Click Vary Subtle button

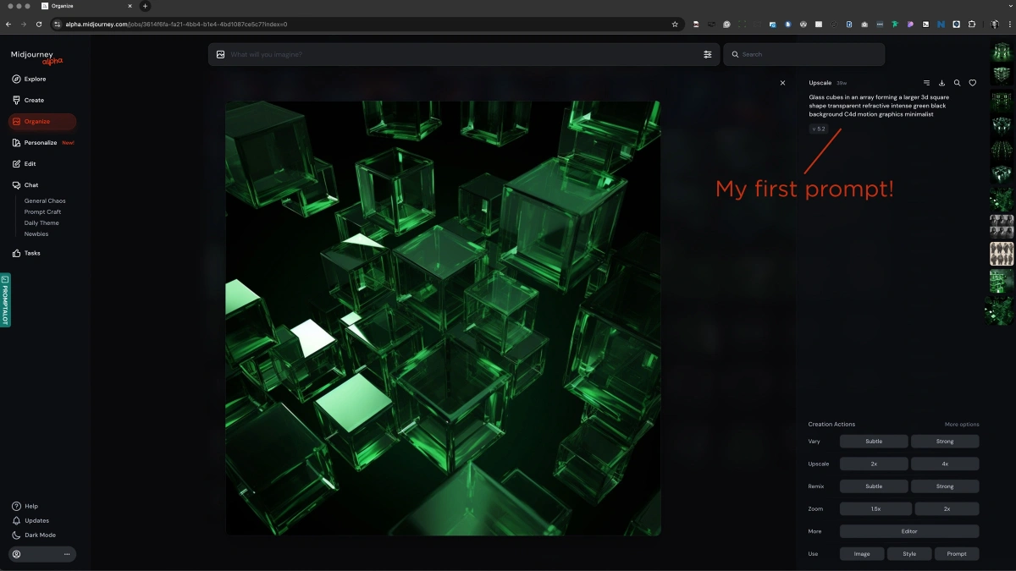click(x=874, y=442)
